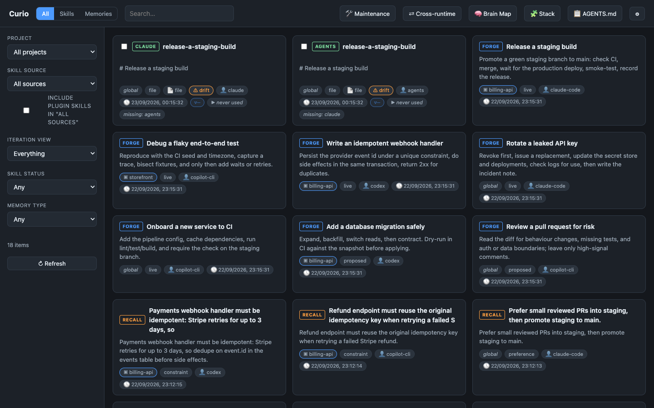Click clock timestamp on Rotate a leaked API key
The width and height of the screenshot is (654, 408).
(512, 198)
